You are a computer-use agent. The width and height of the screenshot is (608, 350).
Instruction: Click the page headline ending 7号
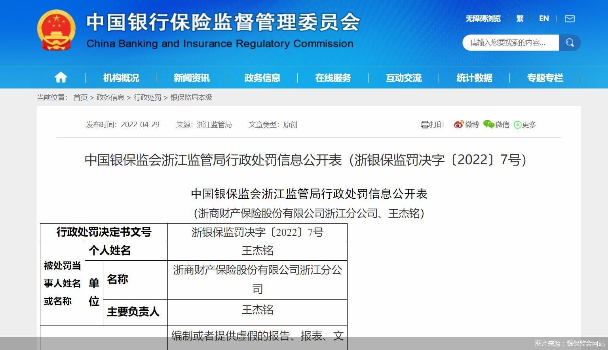coord(306,160)
